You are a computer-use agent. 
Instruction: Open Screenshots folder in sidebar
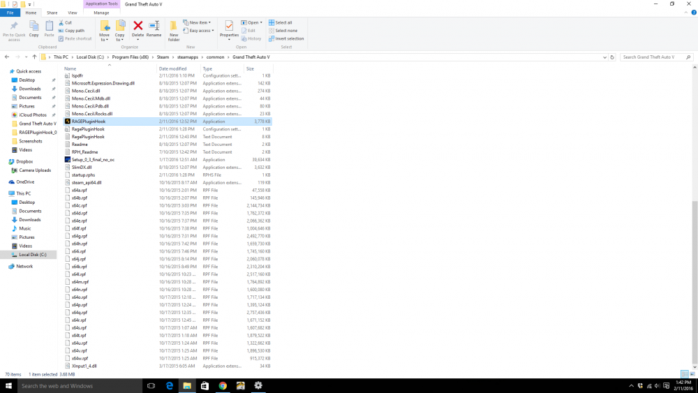(30, 141)
